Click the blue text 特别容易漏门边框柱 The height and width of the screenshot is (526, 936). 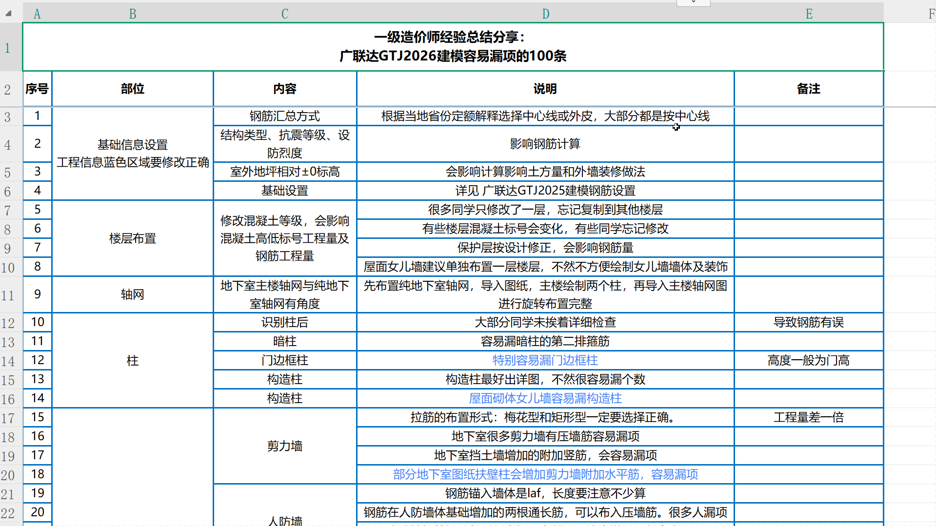(x=545, y=360)
